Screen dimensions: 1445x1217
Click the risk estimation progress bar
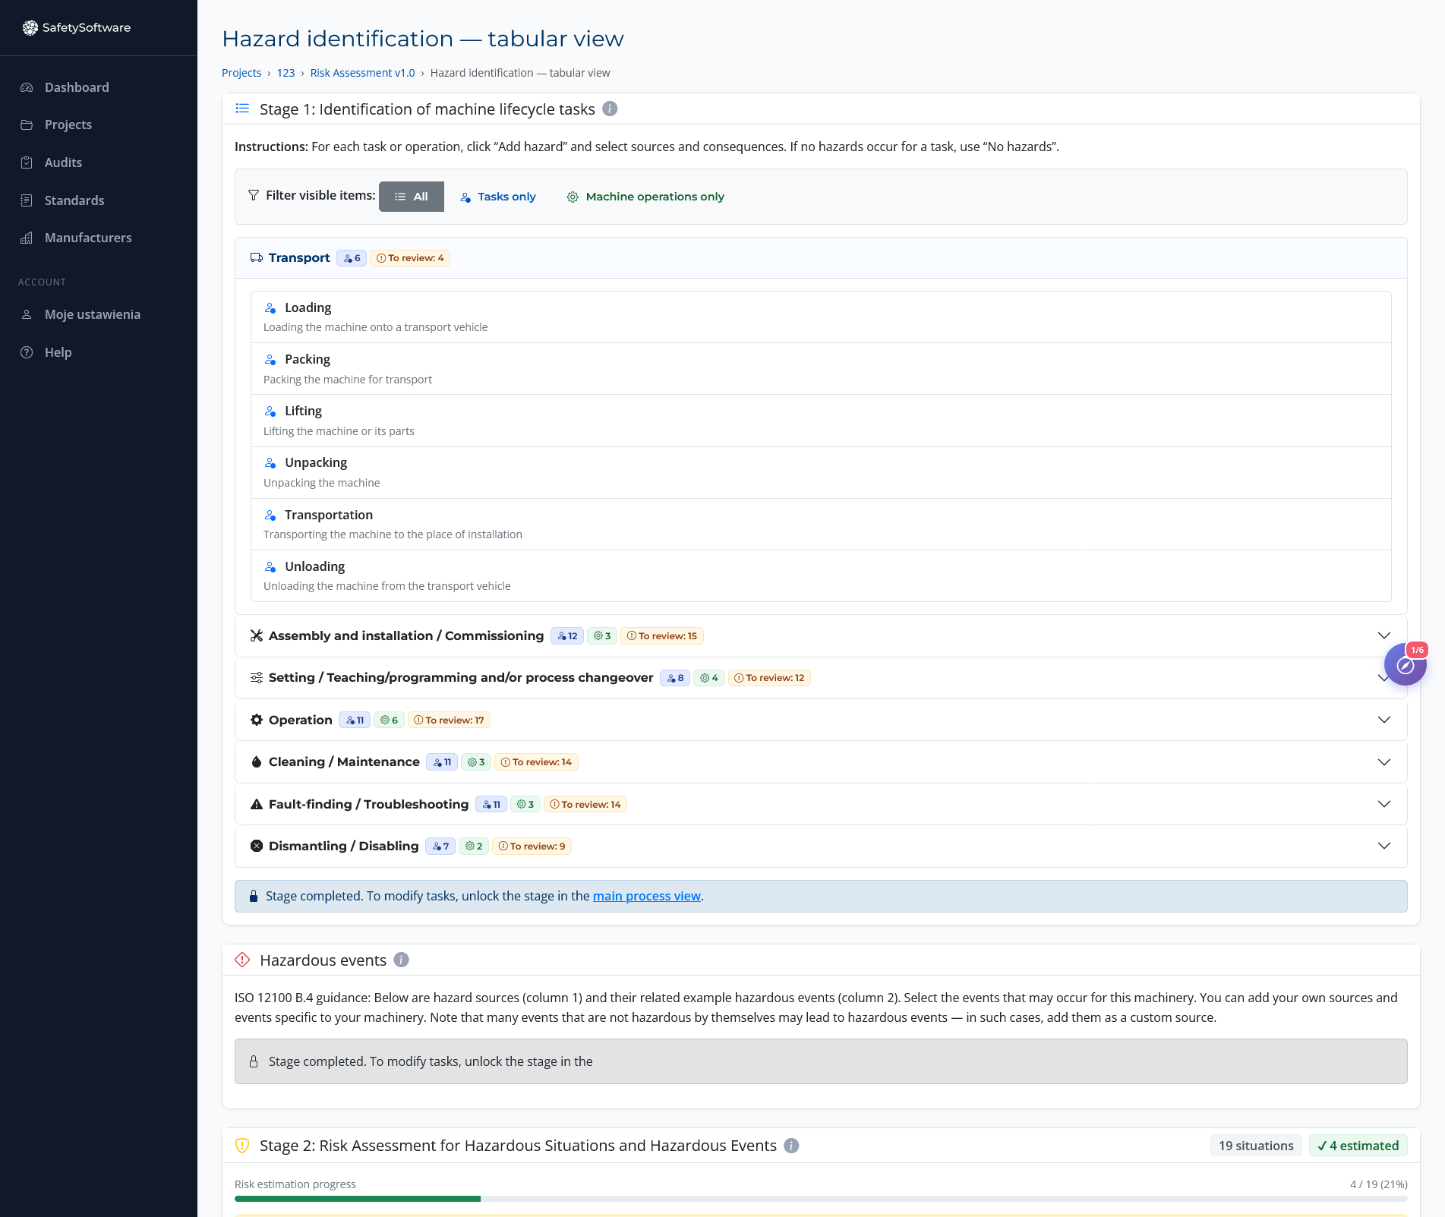tap(820, 1199)
